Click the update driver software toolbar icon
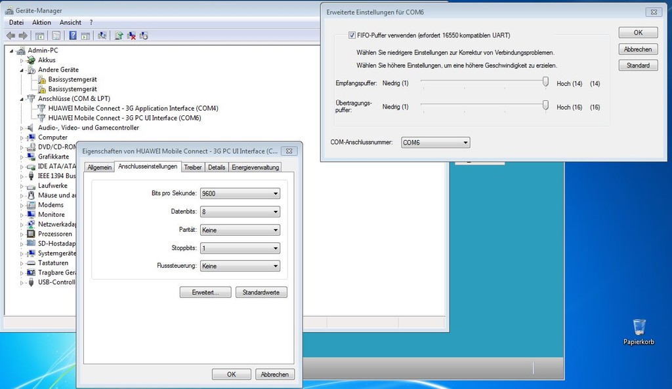672x389 pixels. (x=119, y=36)
